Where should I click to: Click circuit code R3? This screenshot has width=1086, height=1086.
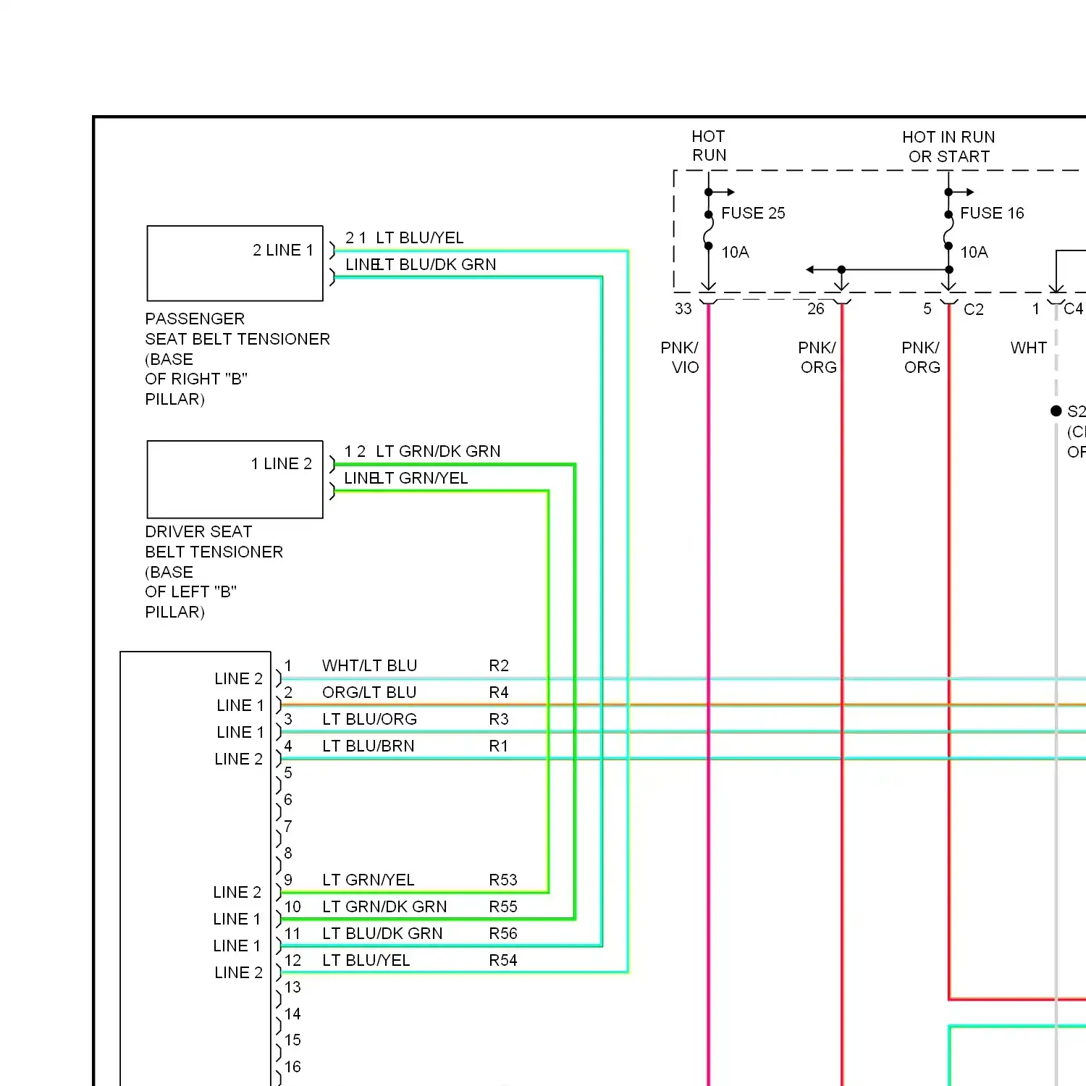pyautogui.click(x=499, y=719)
